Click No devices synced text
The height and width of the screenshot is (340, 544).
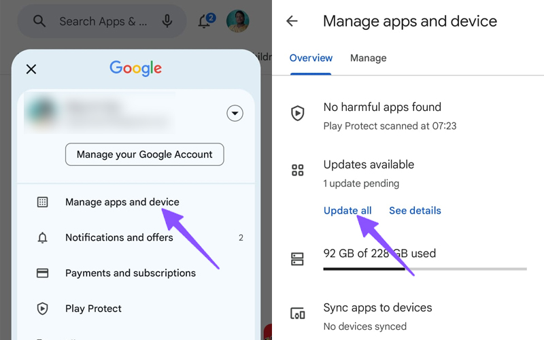(364, 326)
